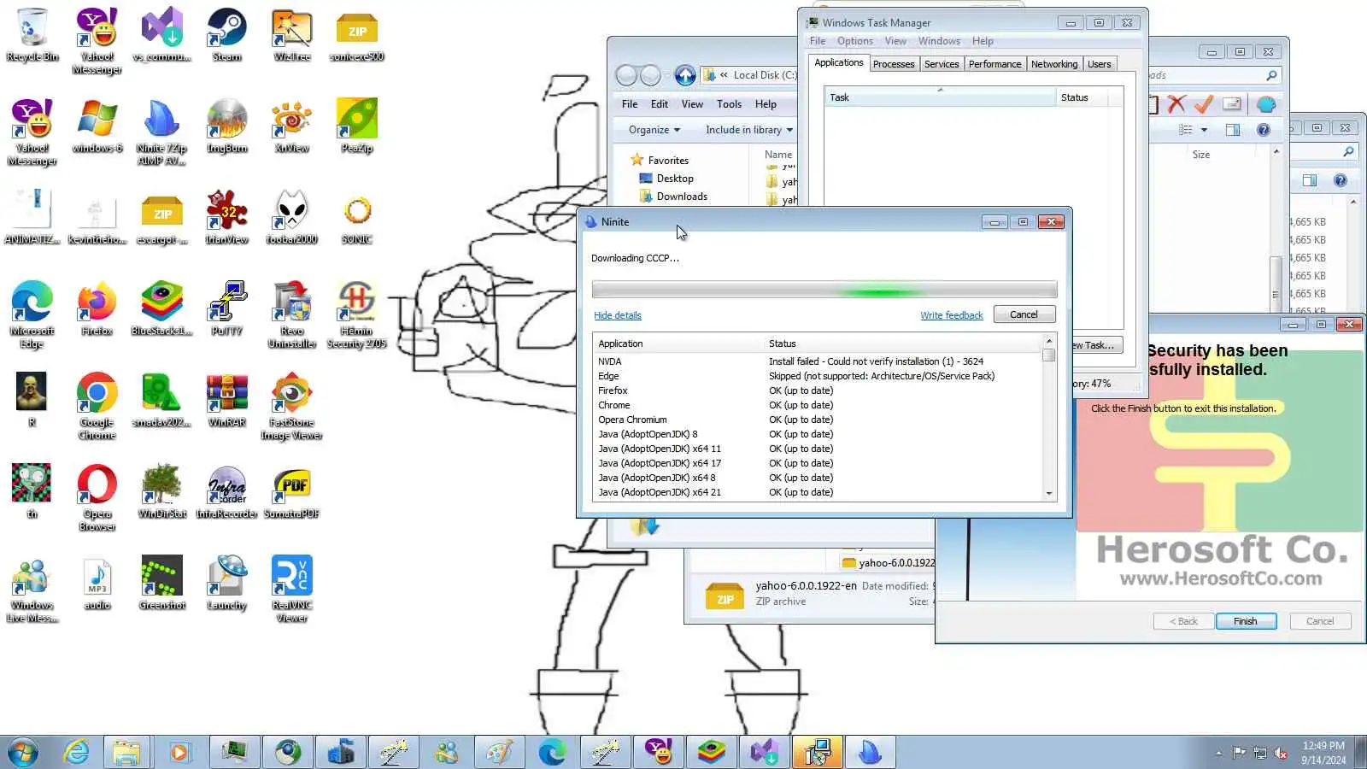Open the Options menu in Task Manager
This screenshot has height=769, width=1367.
click(854, 41)
